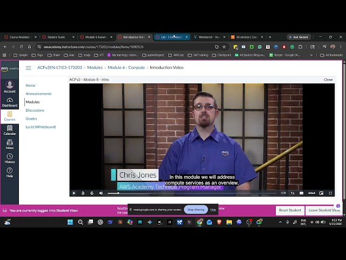Screen dimensions: 346x260
Task: Open the Windows Start menu
Action: [x=70, y=222]
